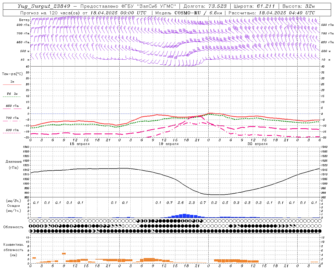Click the 2.3 three-hour precipitation value

tap(192, 203)
